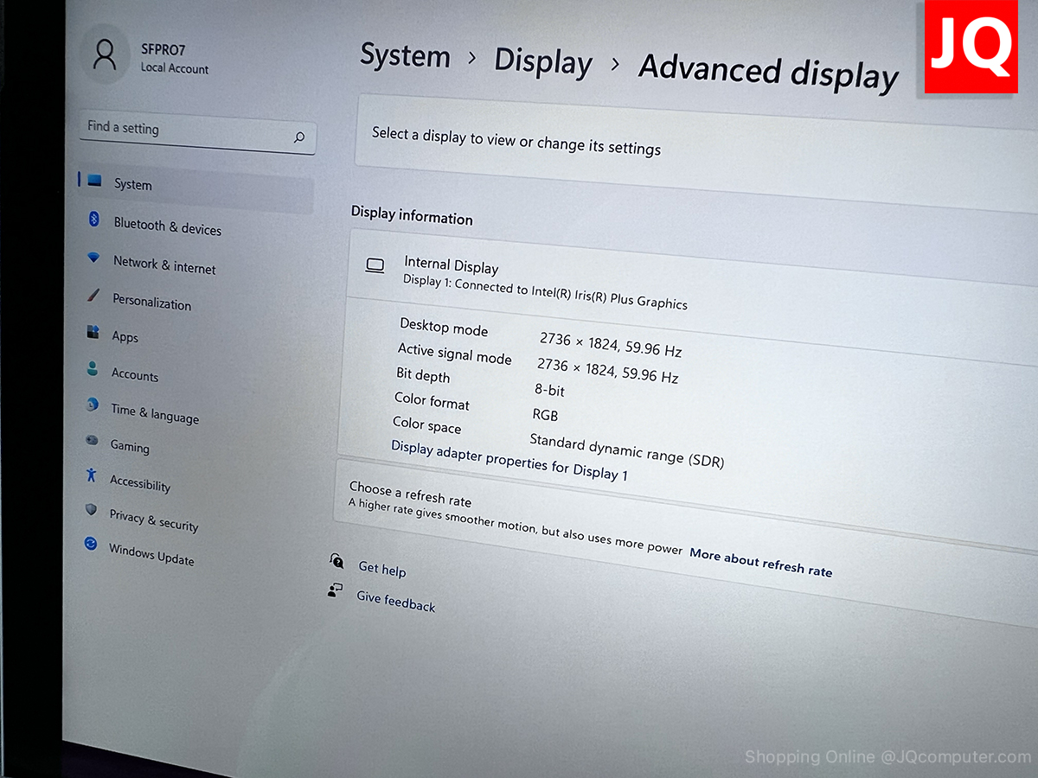
Task: Click the Choose a refresh rate label
Action: pos(410,494)
